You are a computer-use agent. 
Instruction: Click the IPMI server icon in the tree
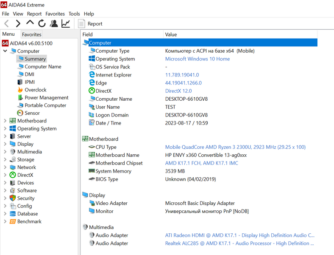[20, 82]
